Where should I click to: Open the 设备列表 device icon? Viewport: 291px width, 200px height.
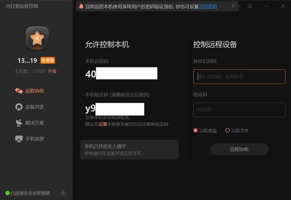point(19,107)
